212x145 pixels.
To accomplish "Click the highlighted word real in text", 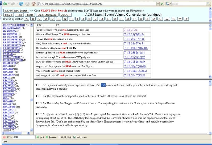I will click(x=103, y=85).
